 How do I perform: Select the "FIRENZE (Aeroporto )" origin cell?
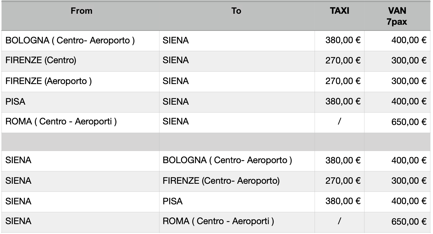pos(48,81)
